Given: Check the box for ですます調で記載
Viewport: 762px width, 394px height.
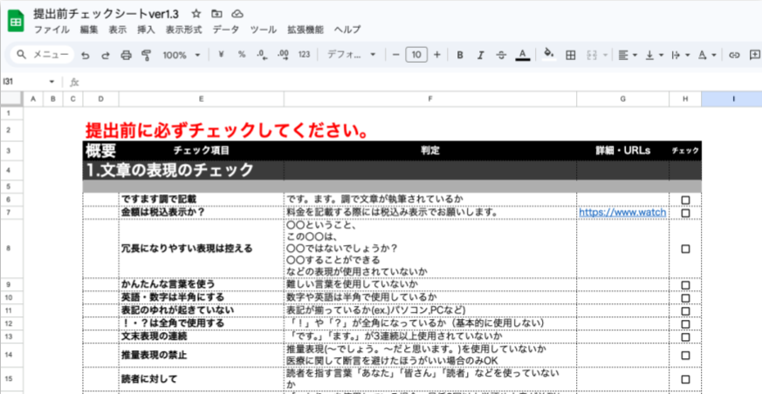Looking at the screenshot, I should pos(685,200).
